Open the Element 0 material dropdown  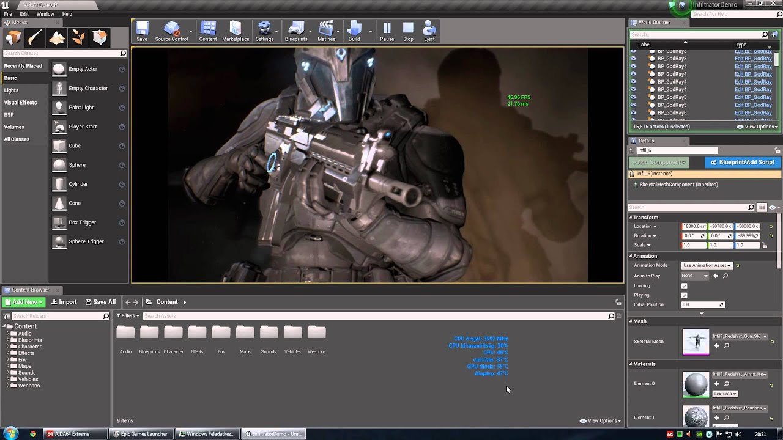click(740, 374)
